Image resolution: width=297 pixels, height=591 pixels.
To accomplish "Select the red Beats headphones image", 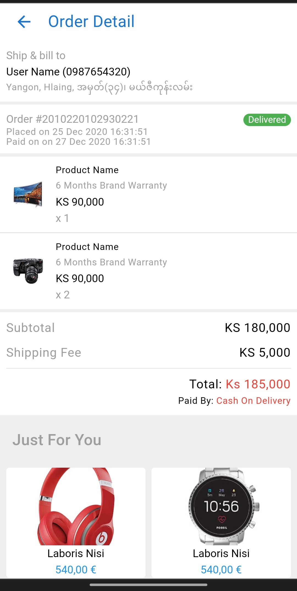I will [x=76, y=506].
